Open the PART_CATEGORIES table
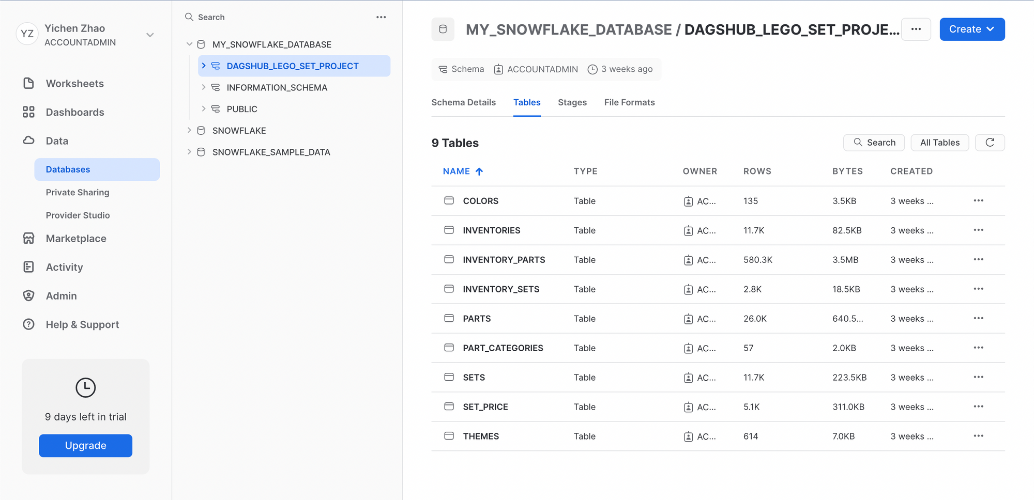 (503, 348)
